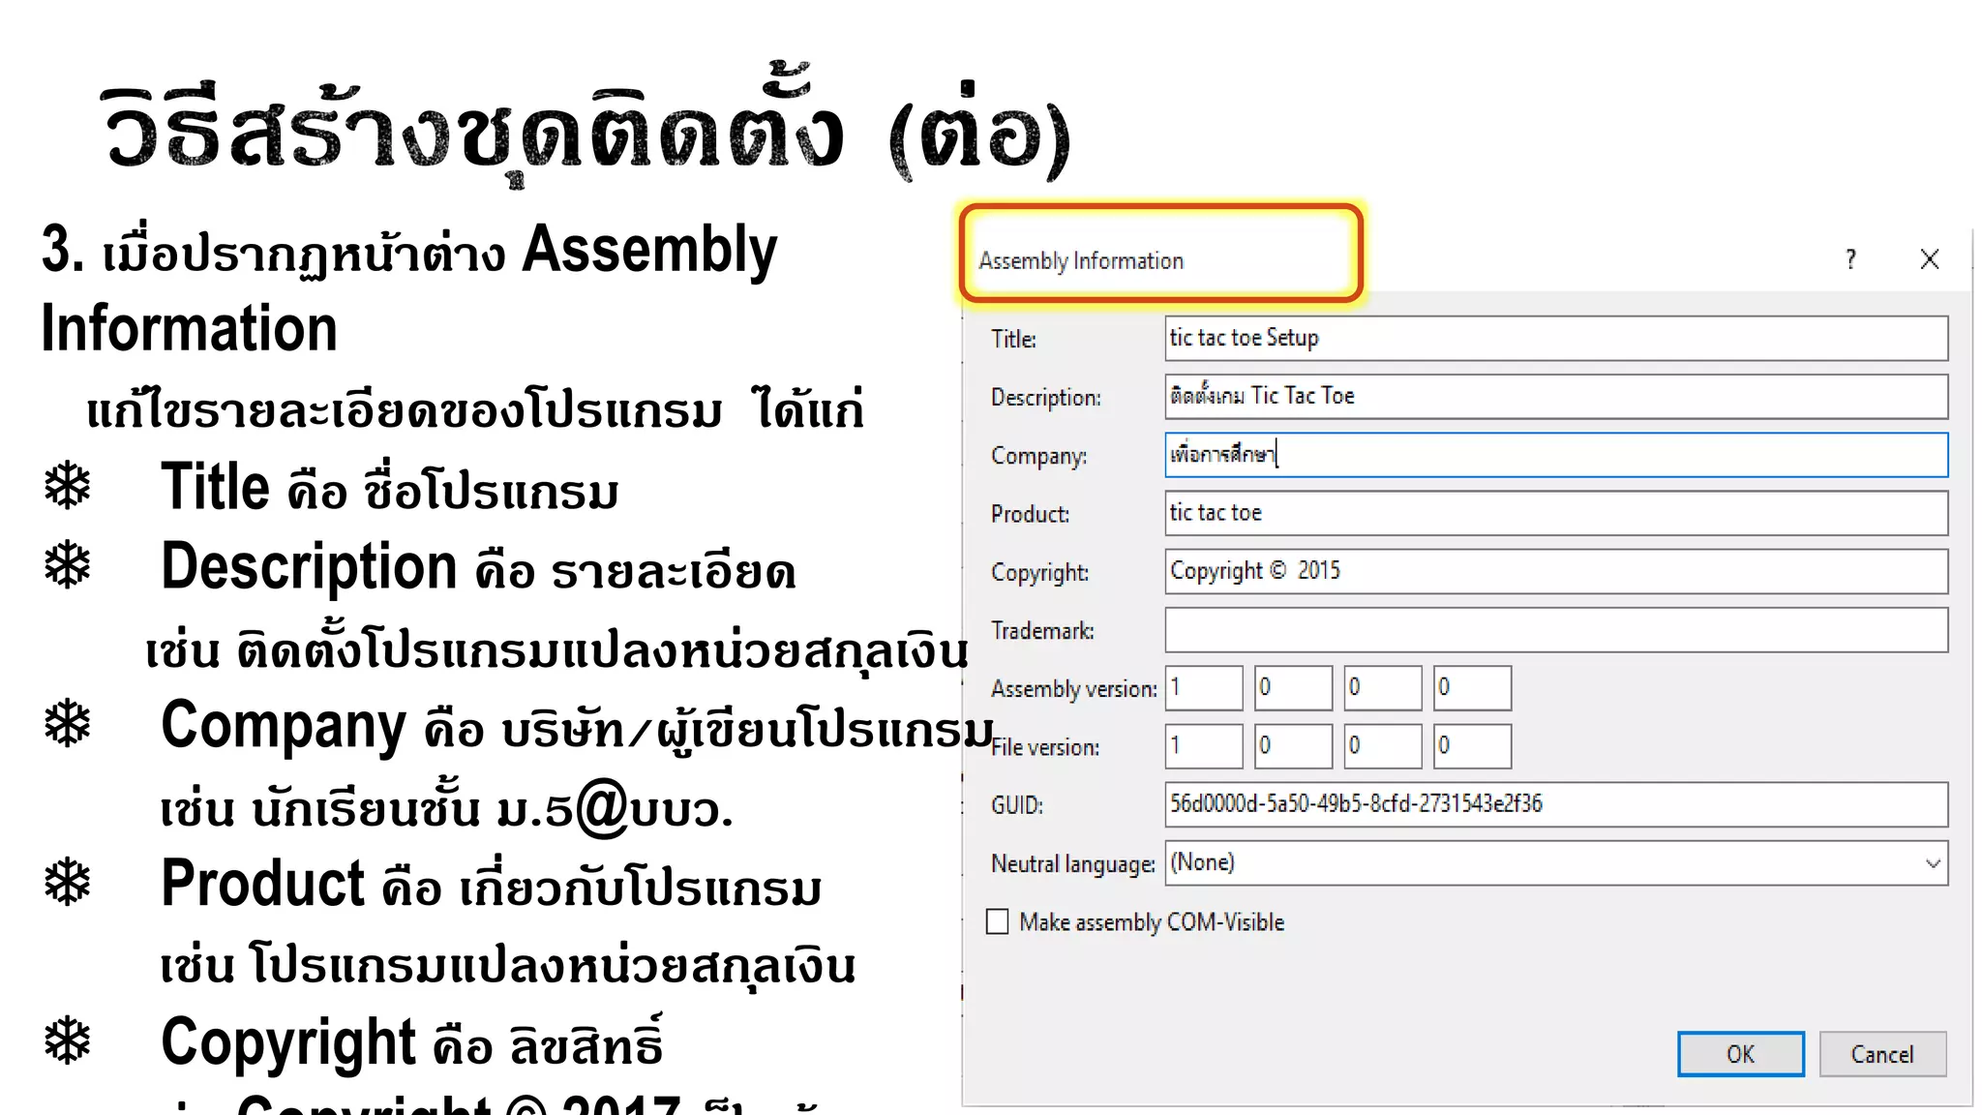
Task: Click Assembly version second number box
Action: [1293, 688]
